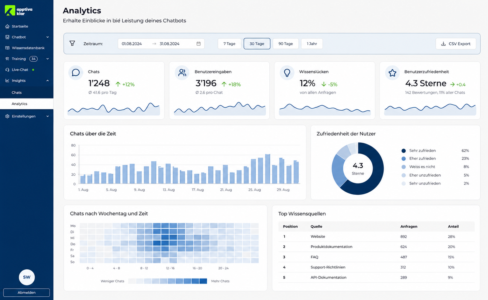Open the calendar date picker icon
The height and width of the screenshot is (300, 488).
pyautogui.click(x=199, y=44)
